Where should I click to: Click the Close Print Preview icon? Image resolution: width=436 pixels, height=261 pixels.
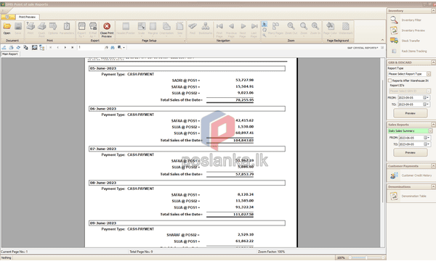tap(107, 26)
